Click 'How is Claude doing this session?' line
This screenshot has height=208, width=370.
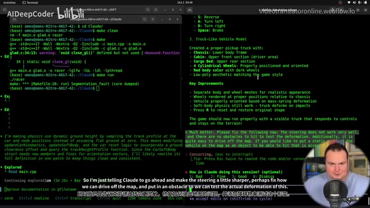click(x=236, y=172)
